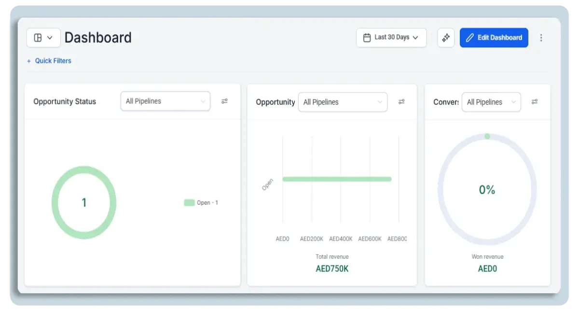Open filter settings on the middle Opportunity widget
Image resolution: width=579 pixels, height=311 pixels.
coord(402,102)
